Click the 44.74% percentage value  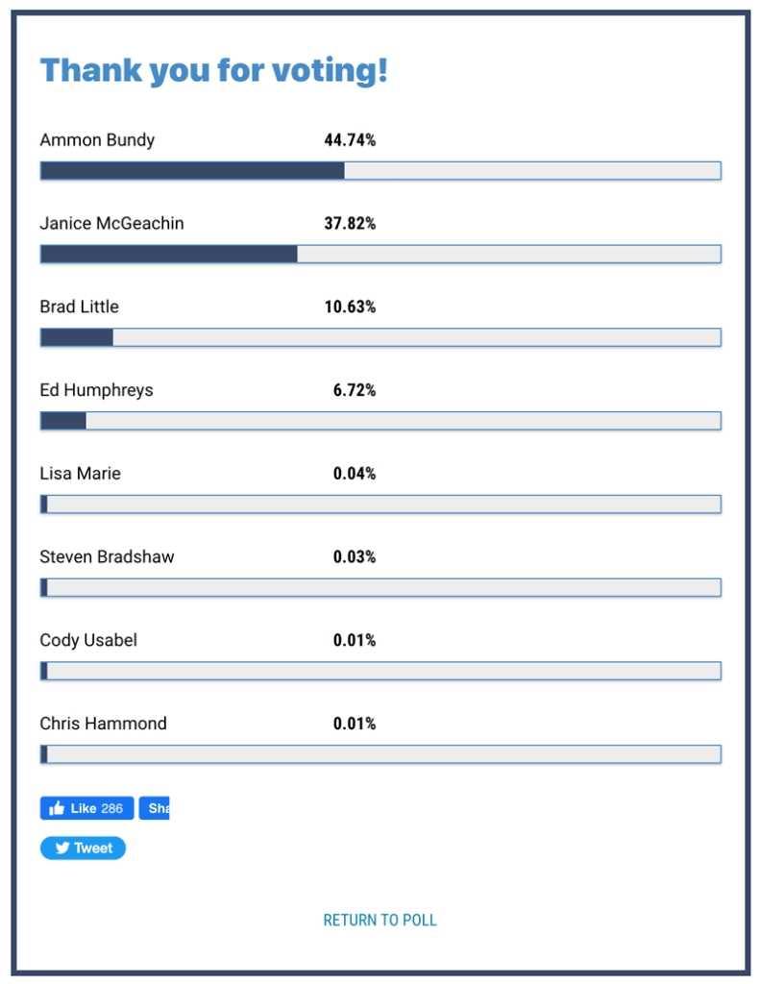click(350, 140)
